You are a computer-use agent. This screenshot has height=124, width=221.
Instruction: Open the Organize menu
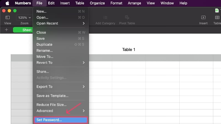[97, 3]
